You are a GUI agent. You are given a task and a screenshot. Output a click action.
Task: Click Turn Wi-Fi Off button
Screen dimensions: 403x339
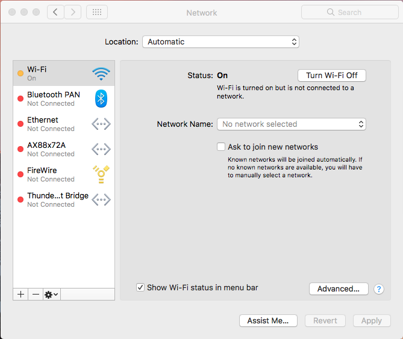tap(331, 76)
